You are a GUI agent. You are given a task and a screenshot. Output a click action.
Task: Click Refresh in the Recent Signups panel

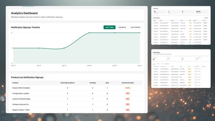pos(206,18)
